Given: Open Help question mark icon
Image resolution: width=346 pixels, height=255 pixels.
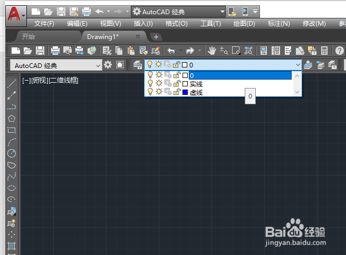Looking at the screenshot, I should (x=339, y=51).
